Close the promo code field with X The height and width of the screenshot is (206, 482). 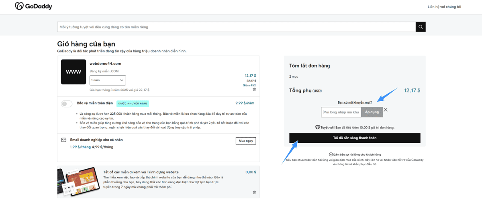(386, 110)
